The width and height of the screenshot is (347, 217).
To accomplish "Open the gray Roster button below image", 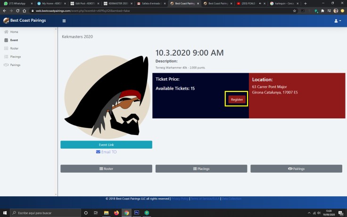I will (x=106, y=168).
